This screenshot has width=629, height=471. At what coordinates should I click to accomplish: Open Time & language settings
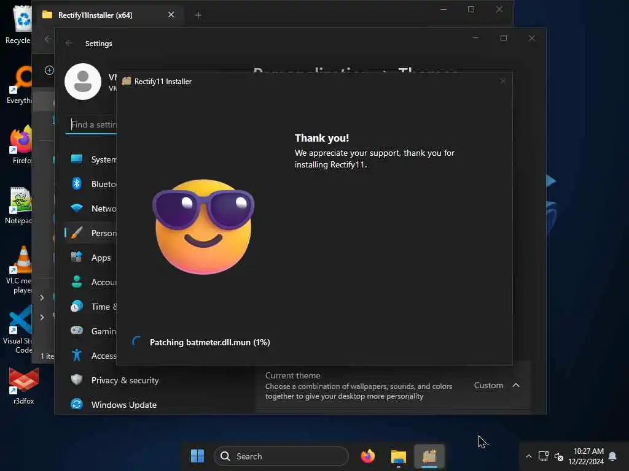tap(92, 307)
